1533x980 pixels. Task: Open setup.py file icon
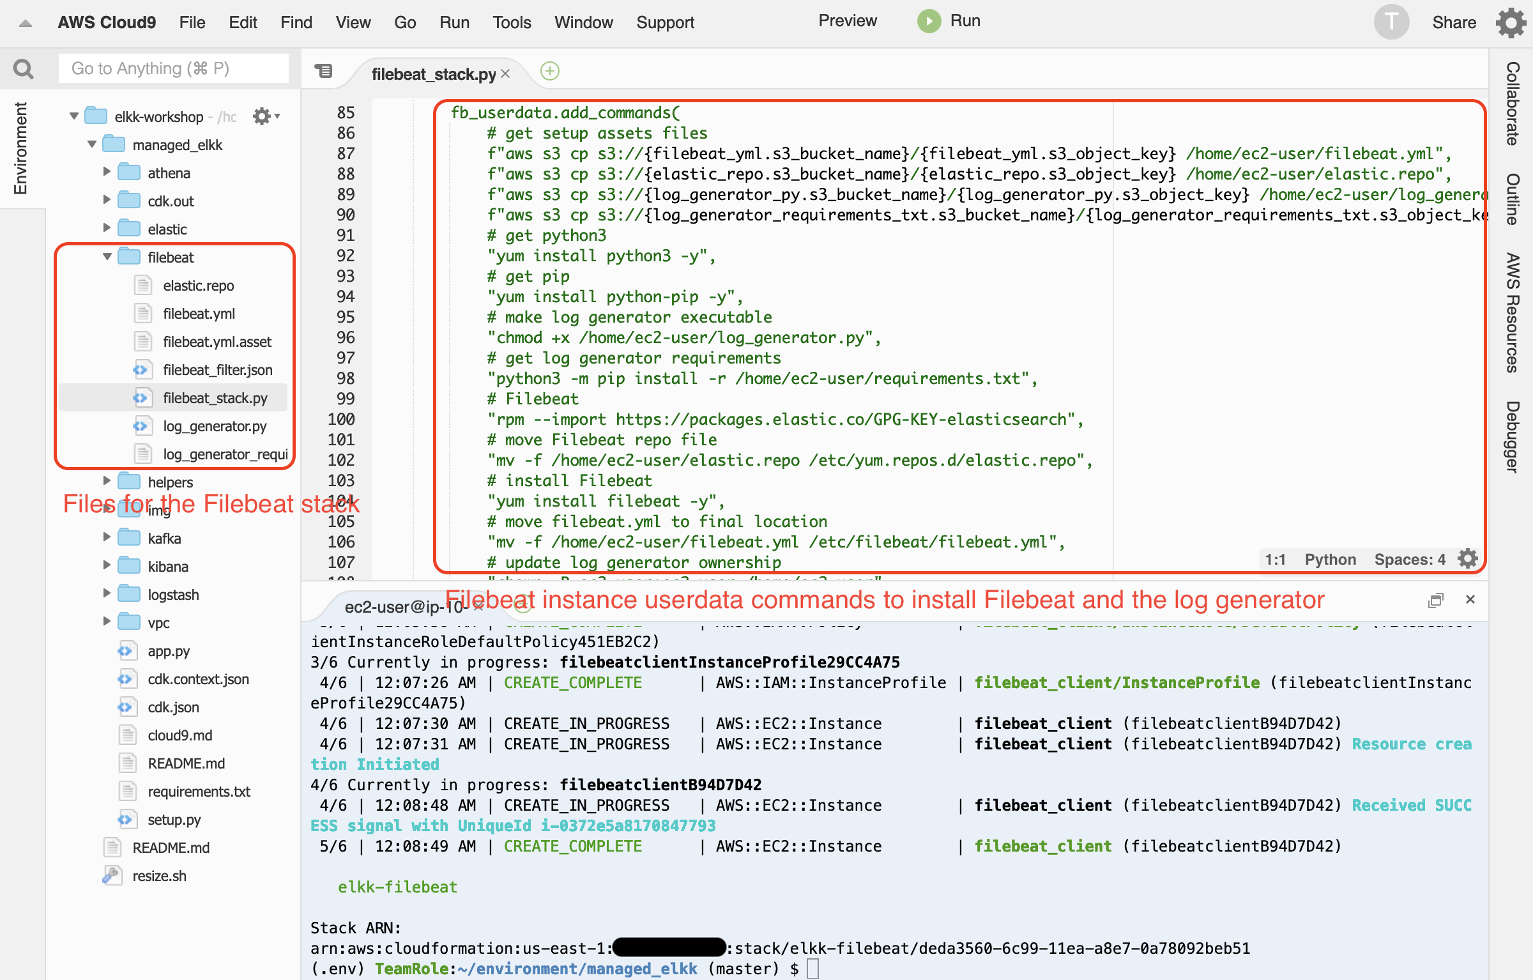coord(126,820)
